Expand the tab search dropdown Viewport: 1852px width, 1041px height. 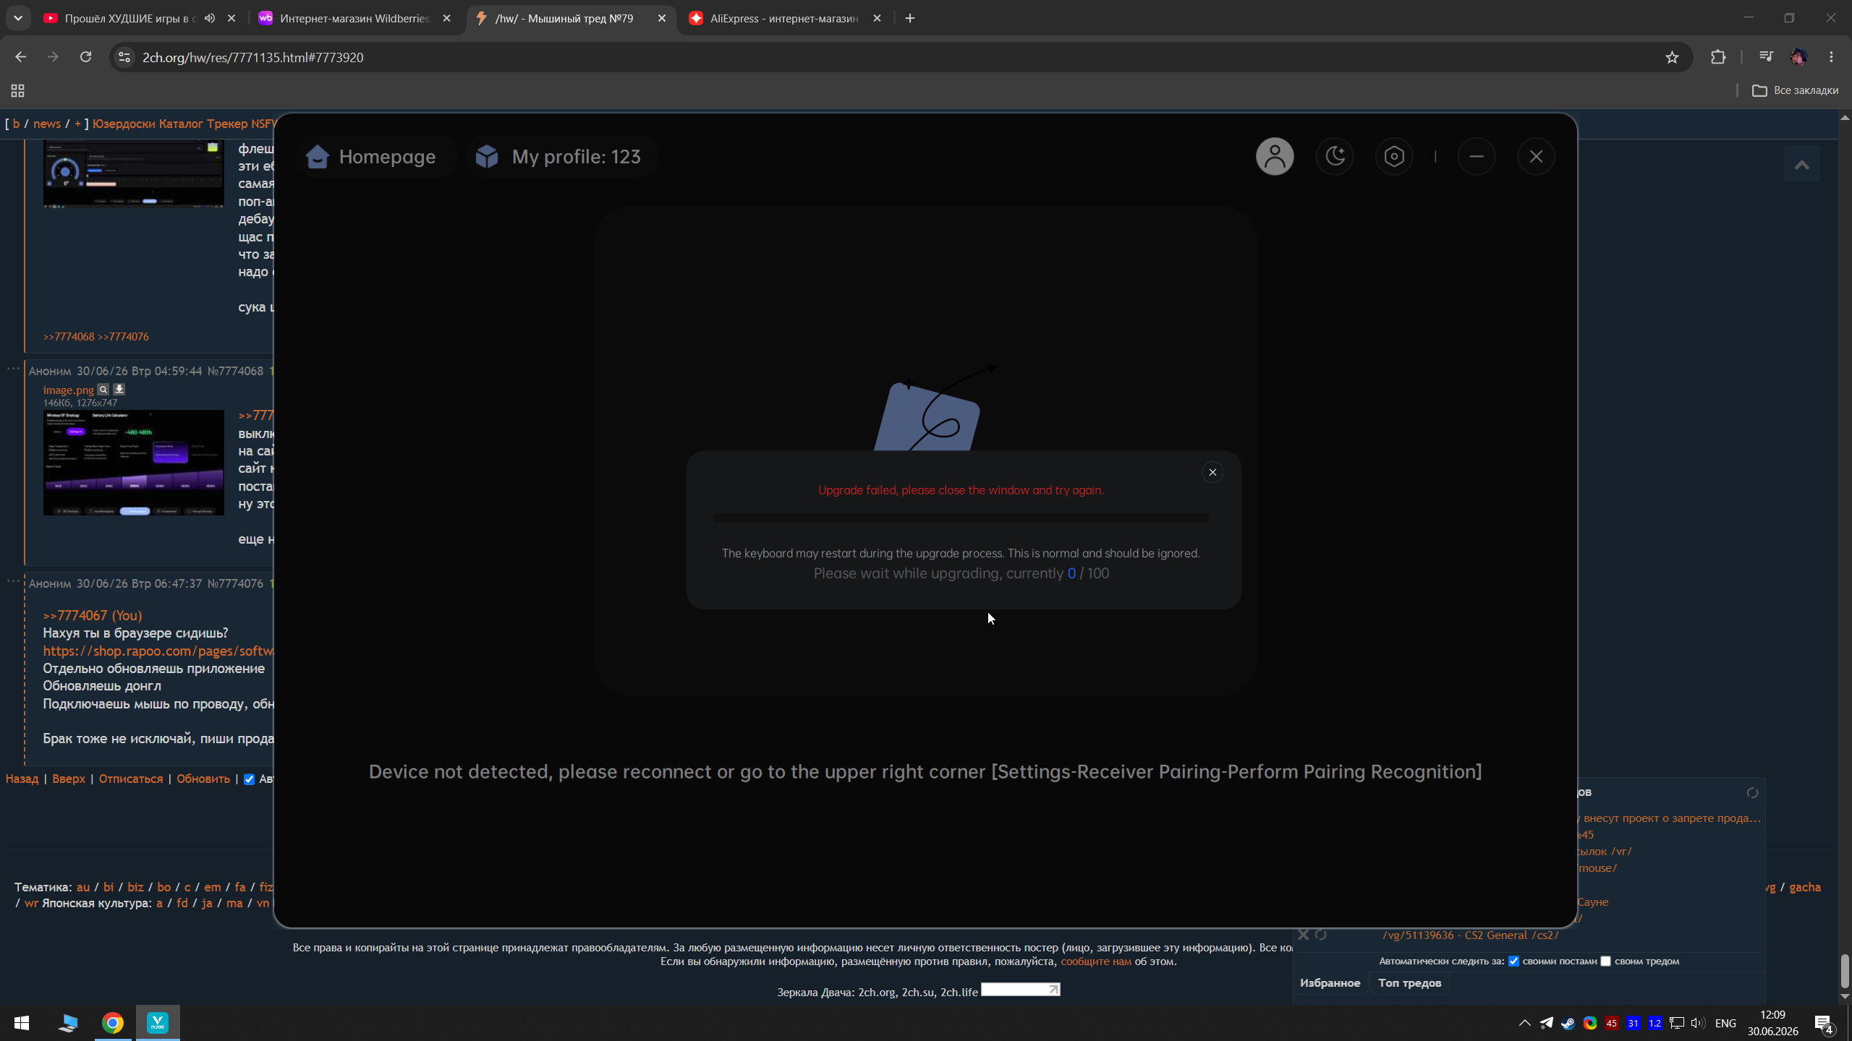coord(18,19)
